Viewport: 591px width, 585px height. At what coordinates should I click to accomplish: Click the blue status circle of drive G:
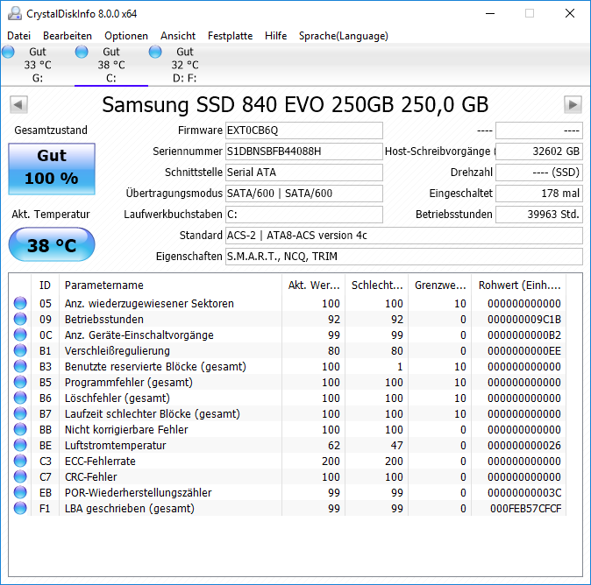point(8,52)
